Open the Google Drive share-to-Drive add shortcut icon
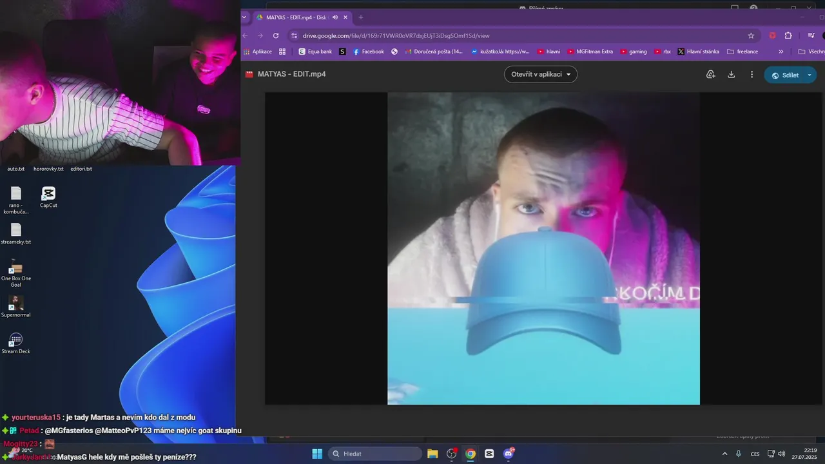This screenshot has width=825, height=464. coord(711,74)
